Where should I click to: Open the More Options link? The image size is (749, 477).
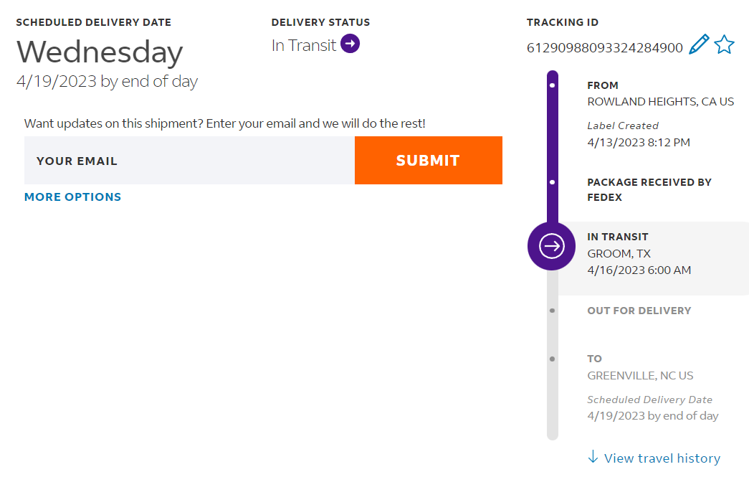pos(72,197)
